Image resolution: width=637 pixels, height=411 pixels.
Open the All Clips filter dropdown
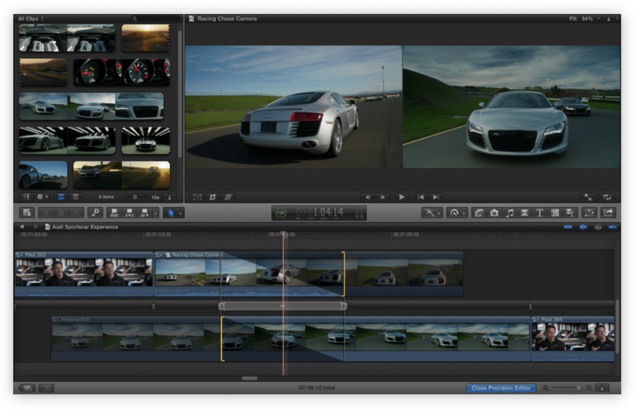pyautogui.click(x=31, y=19)
